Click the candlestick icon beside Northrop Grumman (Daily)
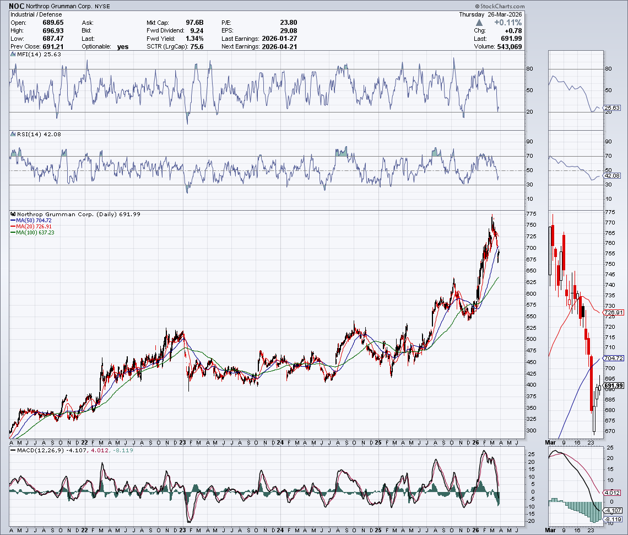628x535 pixels. tap(13, 214)
